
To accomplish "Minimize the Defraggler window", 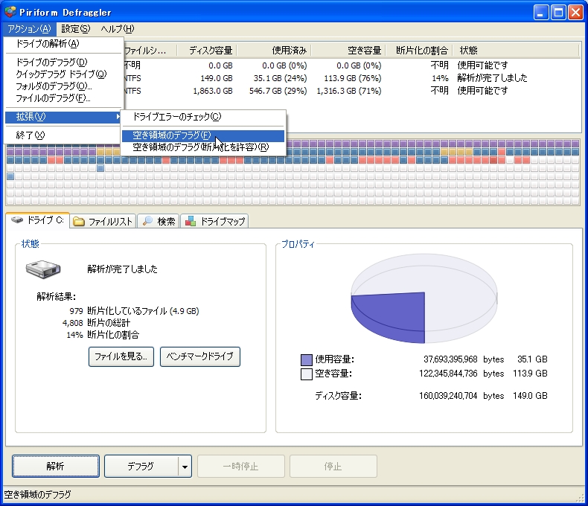I will pos(540,13).
